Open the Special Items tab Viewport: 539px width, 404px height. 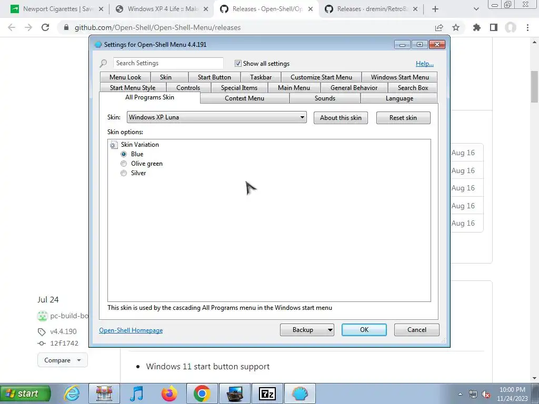click(239, 88)
